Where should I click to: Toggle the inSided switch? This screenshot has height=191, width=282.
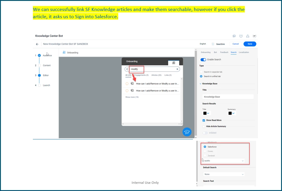[x=205, y=133]
